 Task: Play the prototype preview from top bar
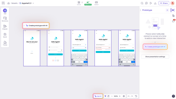pos(151,3)
